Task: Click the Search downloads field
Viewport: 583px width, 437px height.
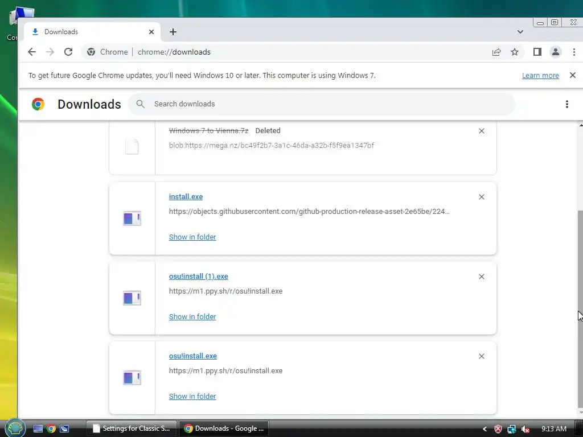Action: click(322, 104)
